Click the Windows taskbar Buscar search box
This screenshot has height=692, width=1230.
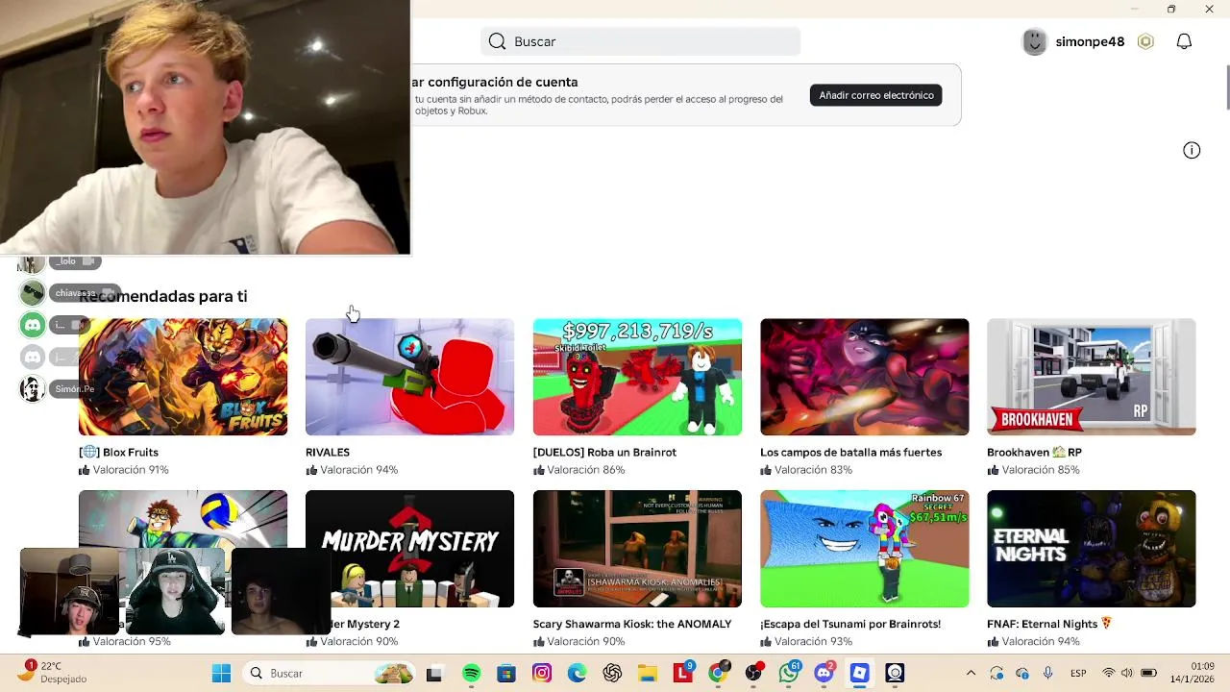coord(327,673)
